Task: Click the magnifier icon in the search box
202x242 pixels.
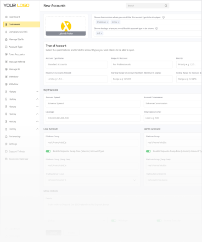Action: click(166, 5)
